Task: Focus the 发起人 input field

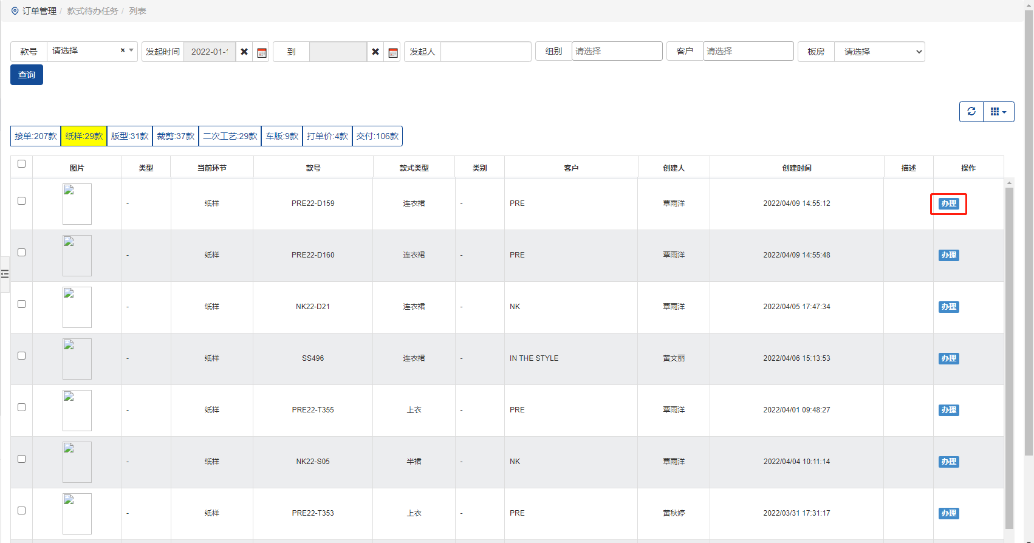Action: click(x=485, y=52)
